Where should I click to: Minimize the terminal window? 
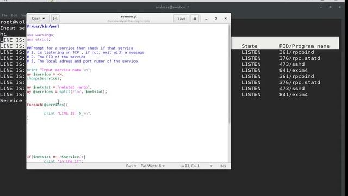pyautogui.click(x=321, y=7)
